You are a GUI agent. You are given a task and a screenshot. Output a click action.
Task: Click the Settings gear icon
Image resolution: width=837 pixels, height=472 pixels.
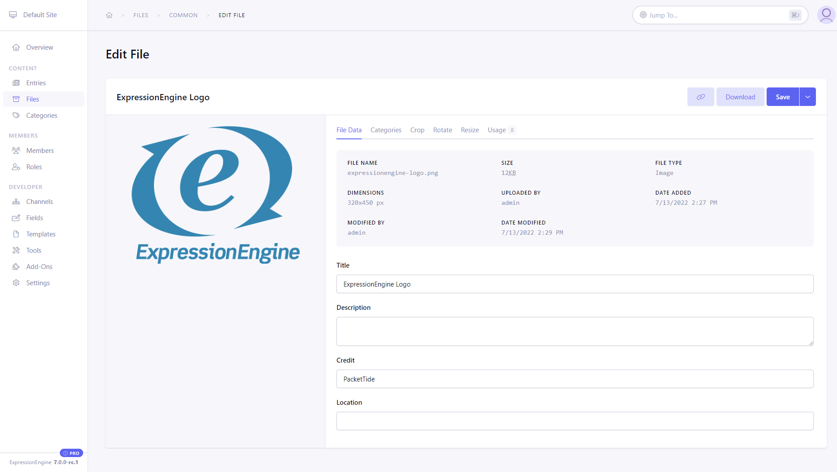click(x=16, y=283)
